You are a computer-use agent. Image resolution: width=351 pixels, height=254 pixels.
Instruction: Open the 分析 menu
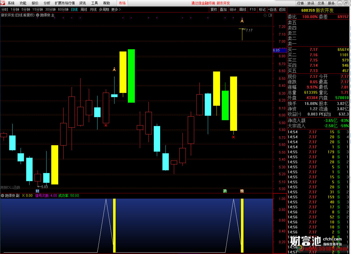[x=47, y=3]
